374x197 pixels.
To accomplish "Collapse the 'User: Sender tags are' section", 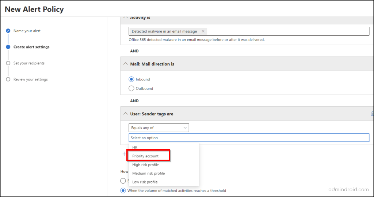I will click(126, 114).
